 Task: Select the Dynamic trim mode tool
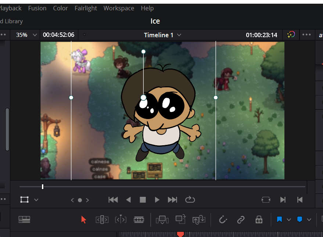pyautogui.click(x=121, y=219)
